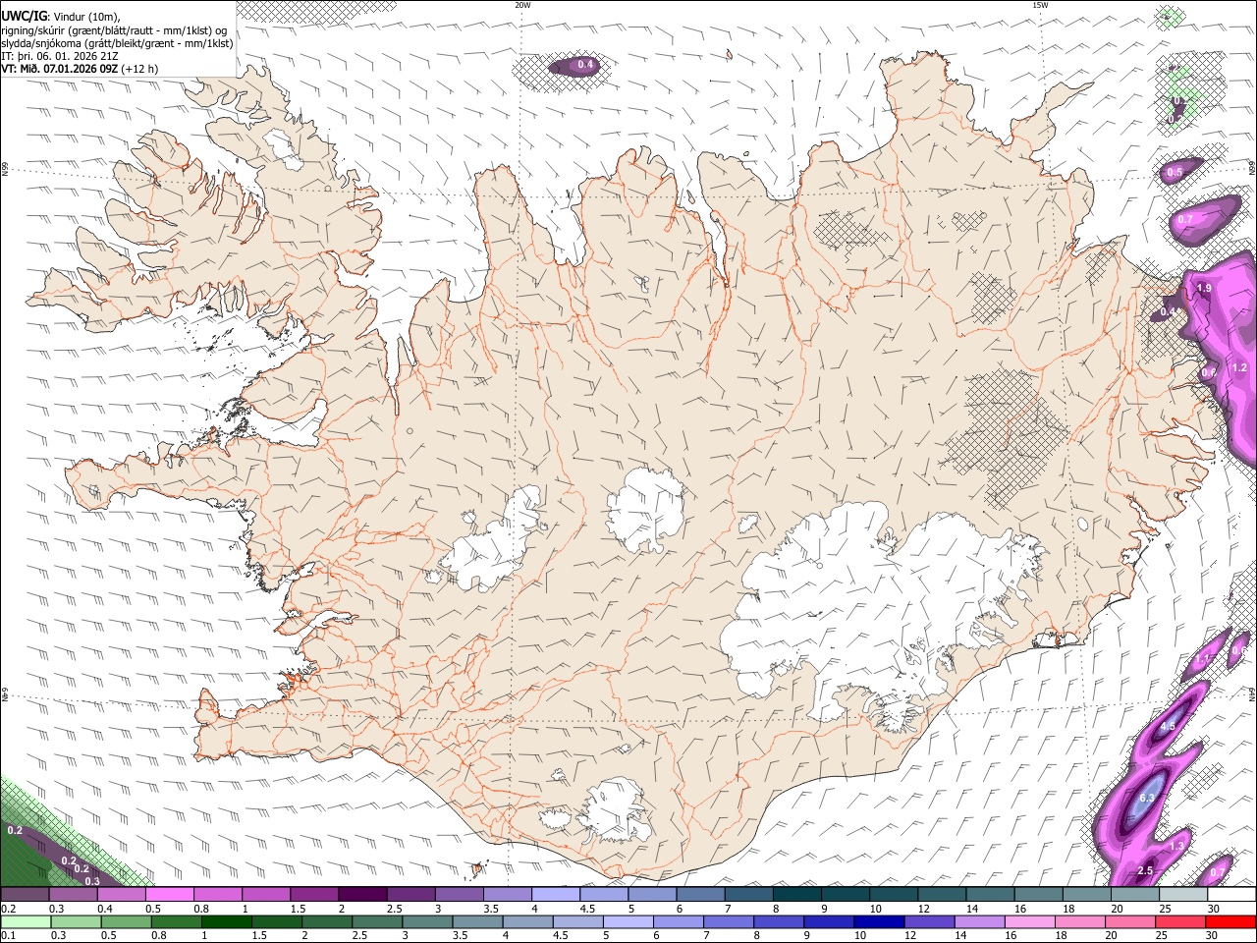Pick the darkest purple swatch in upper legend
The image size is (1257, 943).
[362, 895]
